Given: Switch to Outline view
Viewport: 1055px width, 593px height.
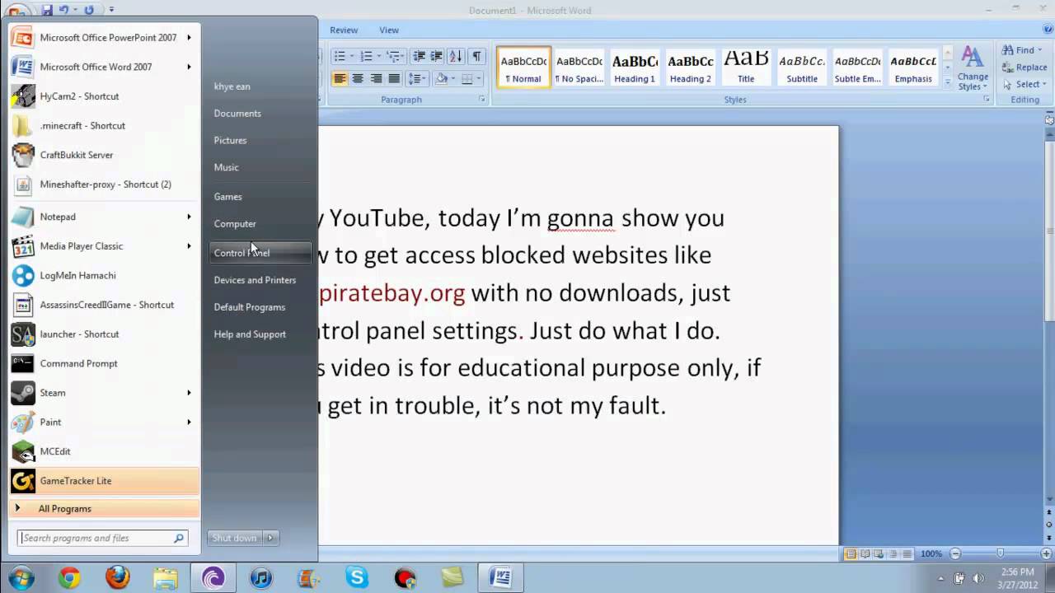Looking at the screenshot, I should coord(893,554).
